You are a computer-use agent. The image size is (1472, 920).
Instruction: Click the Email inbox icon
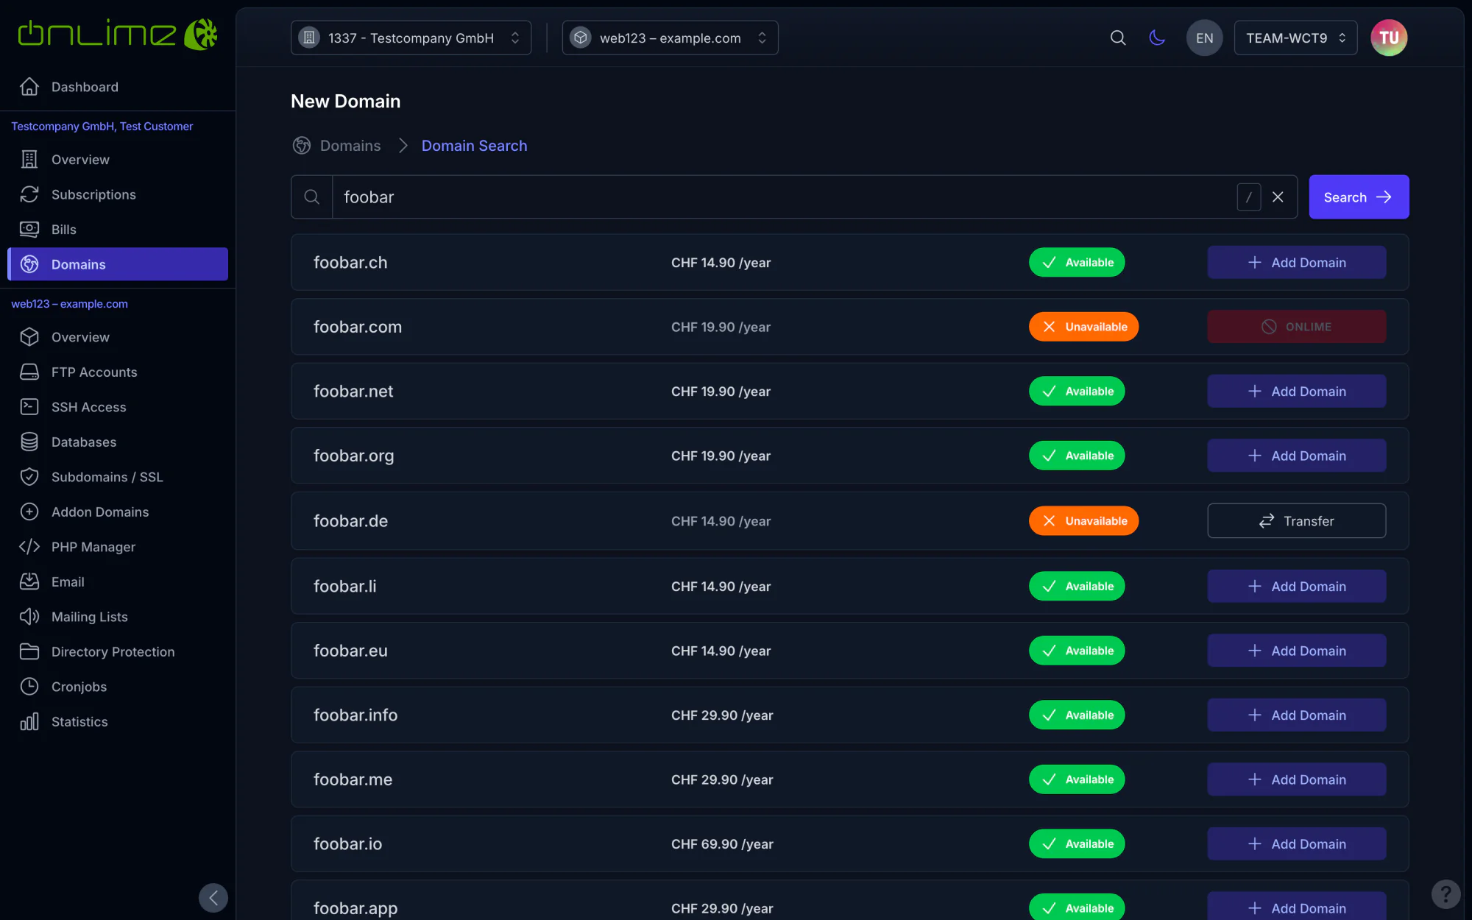[29, 581]
